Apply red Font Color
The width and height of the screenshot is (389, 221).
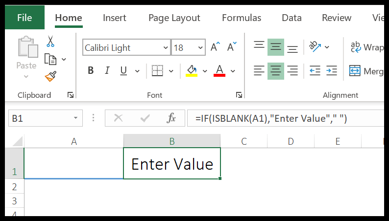coord(219,71)
